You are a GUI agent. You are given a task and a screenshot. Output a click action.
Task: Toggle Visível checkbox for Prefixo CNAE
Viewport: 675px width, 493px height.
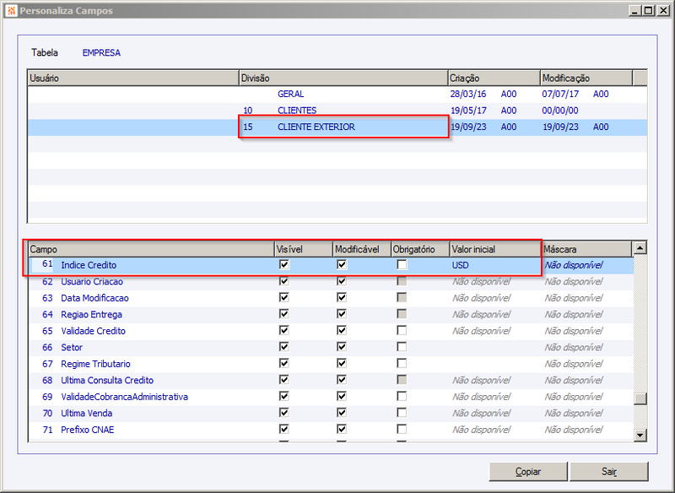coord(284,429)
